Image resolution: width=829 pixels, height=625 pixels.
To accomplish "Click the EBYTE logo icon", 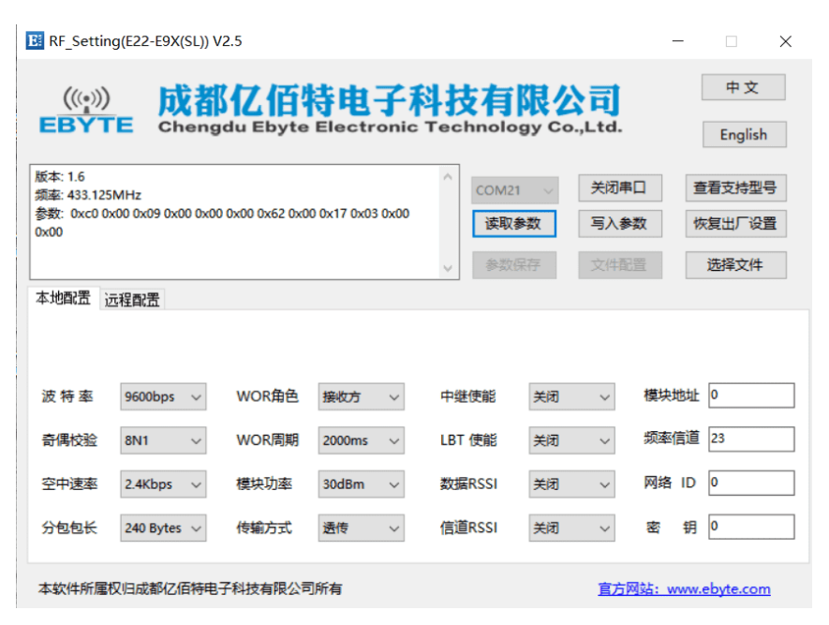I will tap(86, 111).
